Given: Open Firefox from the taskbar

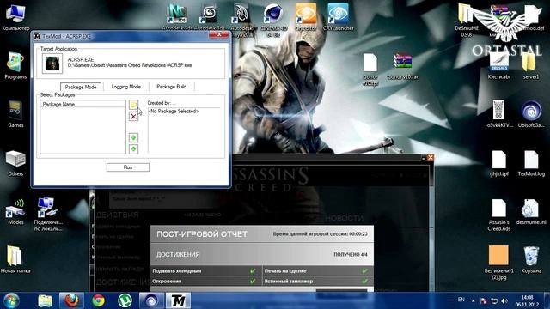Looking at the screenshot, I should [71, 300].
